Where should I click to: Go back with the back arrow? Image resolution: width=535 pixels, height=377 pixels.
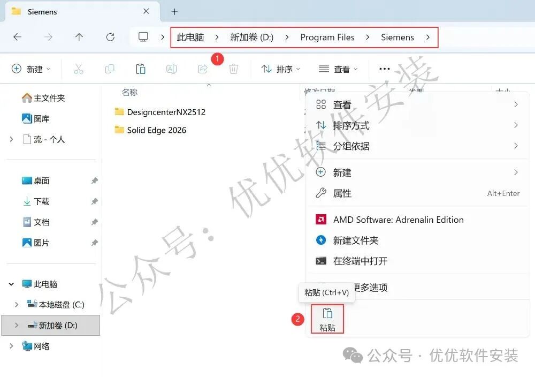click(17, 37)
